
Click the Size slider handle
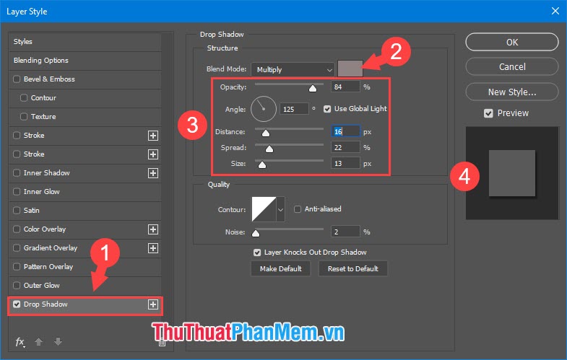coord(262,165)
